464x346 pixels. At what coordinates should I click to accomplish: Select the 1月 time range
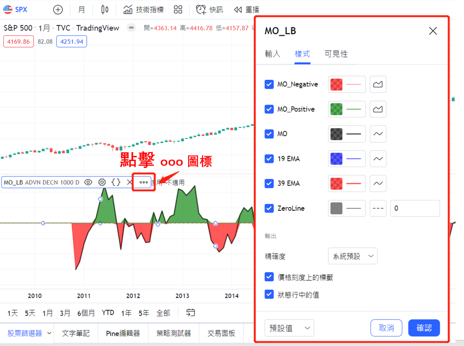(47, 313)
